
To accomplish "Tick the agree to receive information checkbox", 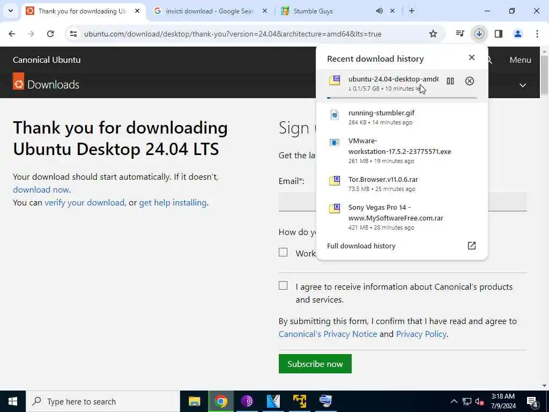I will pos(283,285).
